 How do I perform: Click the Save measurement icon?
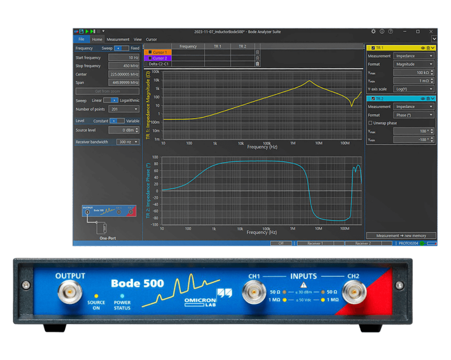[x=82, y=31]
